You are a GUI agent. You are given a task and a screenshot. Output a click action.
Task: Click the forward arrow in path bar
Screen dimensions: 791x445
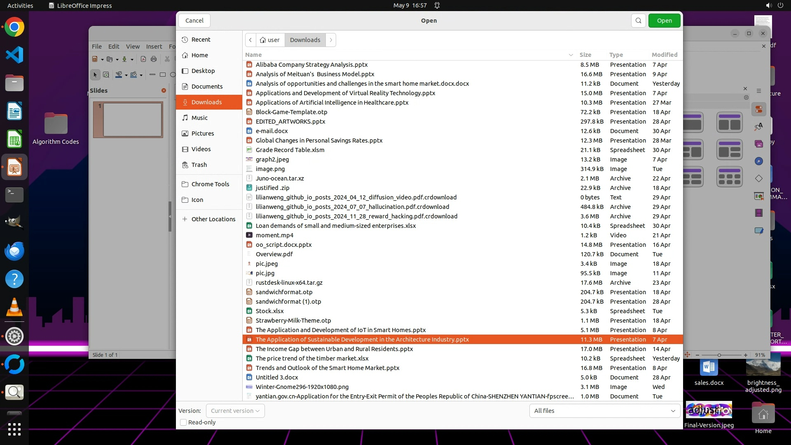coord(331,40)
